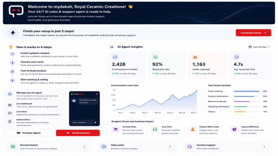Click the Increase Sales shopping cart icon
278x156 pixels.
pyautogui.click(x=116, y=129)
